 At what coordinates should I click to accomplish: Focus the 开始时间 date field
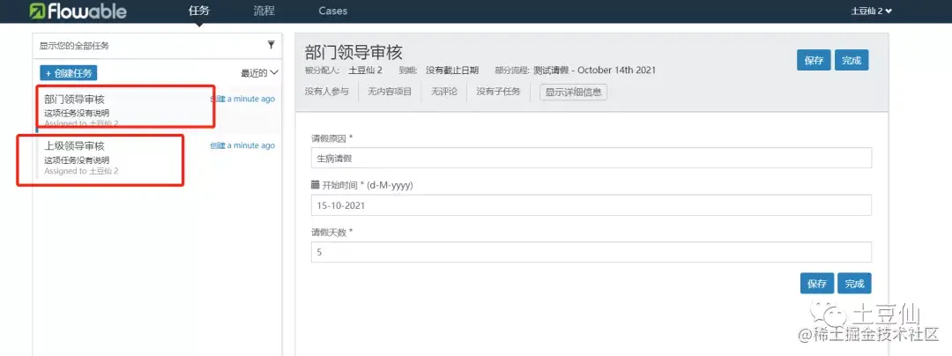pos(591,205)
